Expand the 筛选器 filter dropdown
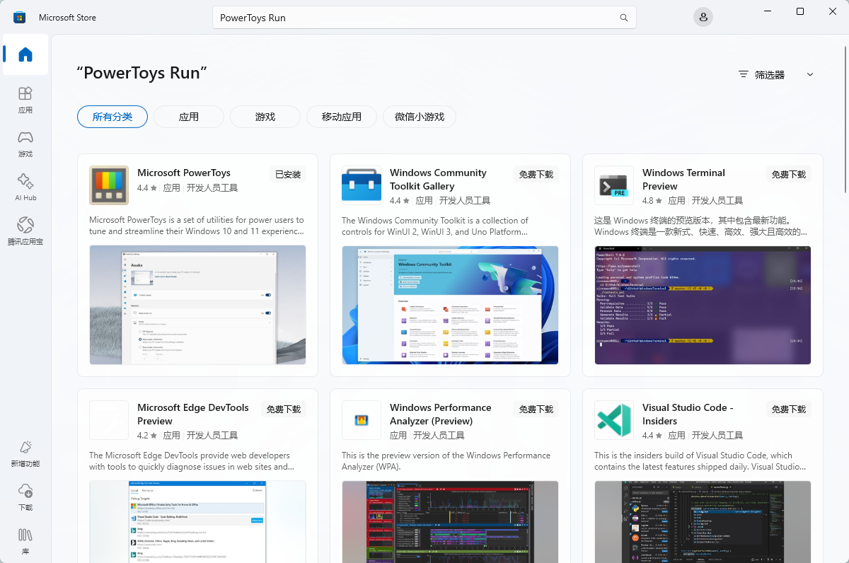 [x=775, y=74]
